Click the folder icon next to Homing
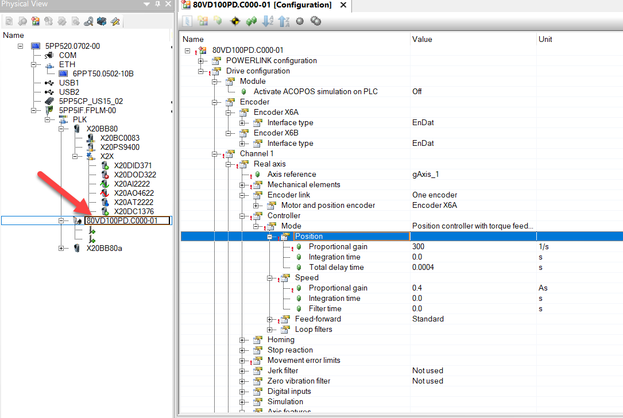Image resolution: width=623 pixels, height=418 pixels. [258, 340]
